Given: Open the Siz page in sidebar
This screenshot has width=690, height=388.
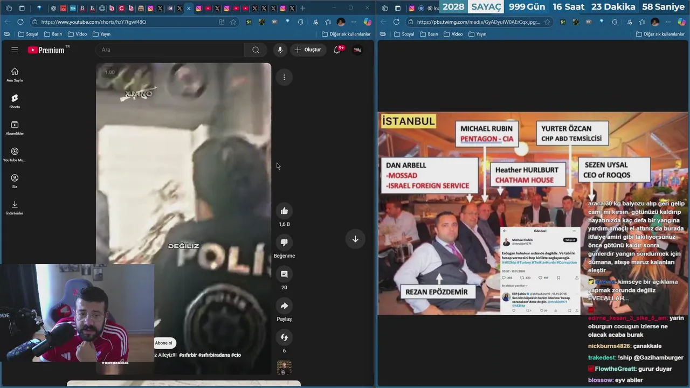Looking at the screenshot, I should pyautogui.click(x=15, y=181).
